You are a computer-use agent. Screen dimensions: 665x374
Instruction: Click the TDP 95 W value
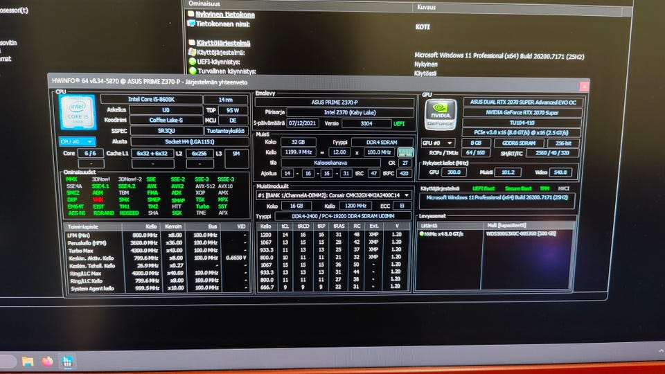click(x=233, y=110)
